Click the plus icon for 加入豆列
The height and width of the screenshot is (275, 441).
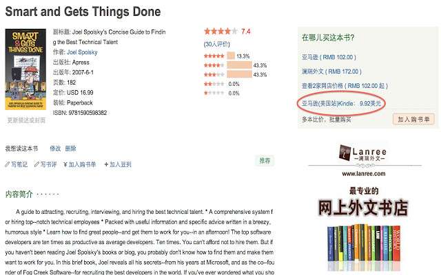coord(106,164)
